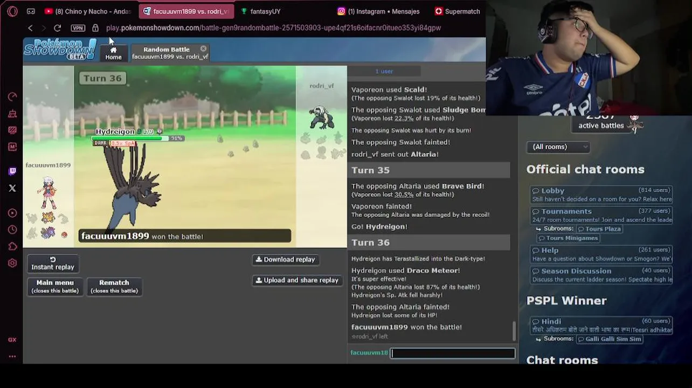
Task: Focus the battle chat input box
Action: [453, 354]
